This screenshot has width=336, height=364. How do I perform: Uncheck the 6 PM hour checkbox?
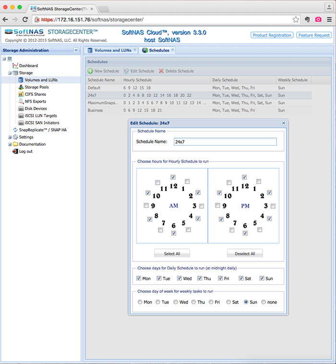click(245, 233)
